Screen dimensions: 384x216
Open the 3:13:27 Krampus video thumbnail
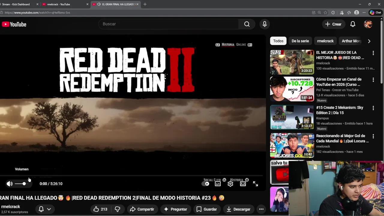292,117
